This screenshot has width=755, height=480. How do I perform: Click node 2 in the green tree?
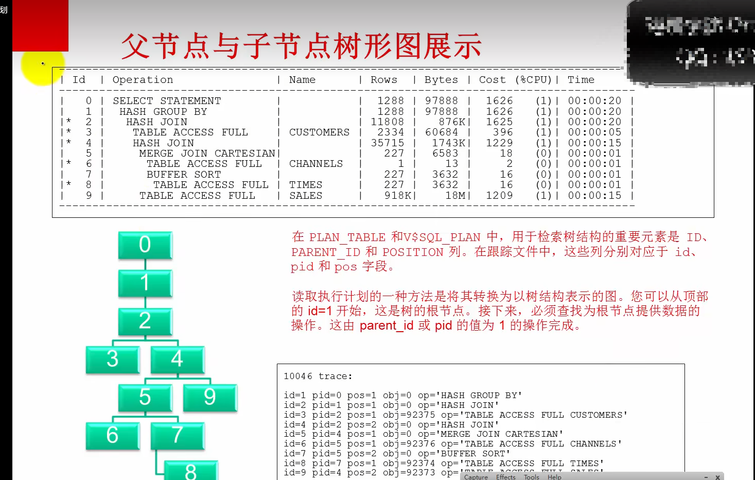coord(145,321)
